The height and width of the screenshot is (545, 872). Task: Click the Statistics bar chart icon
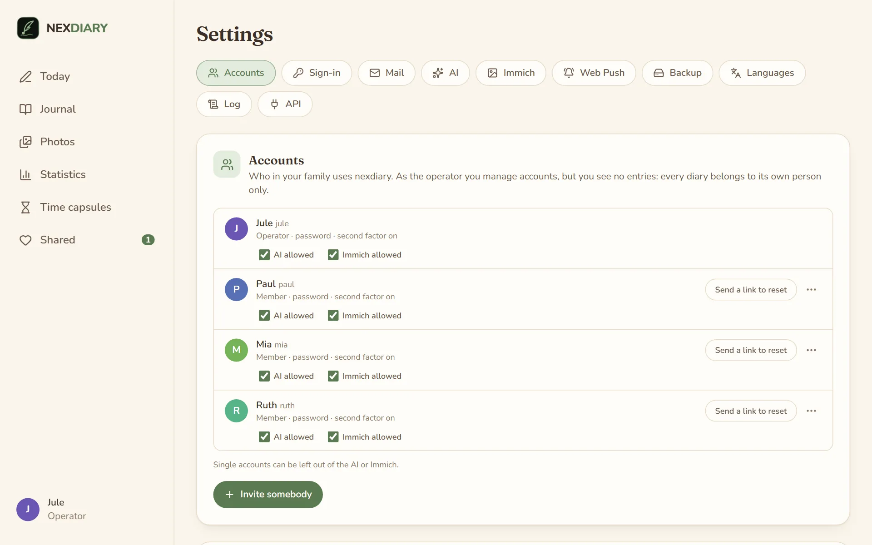click(x=25, y=174)
